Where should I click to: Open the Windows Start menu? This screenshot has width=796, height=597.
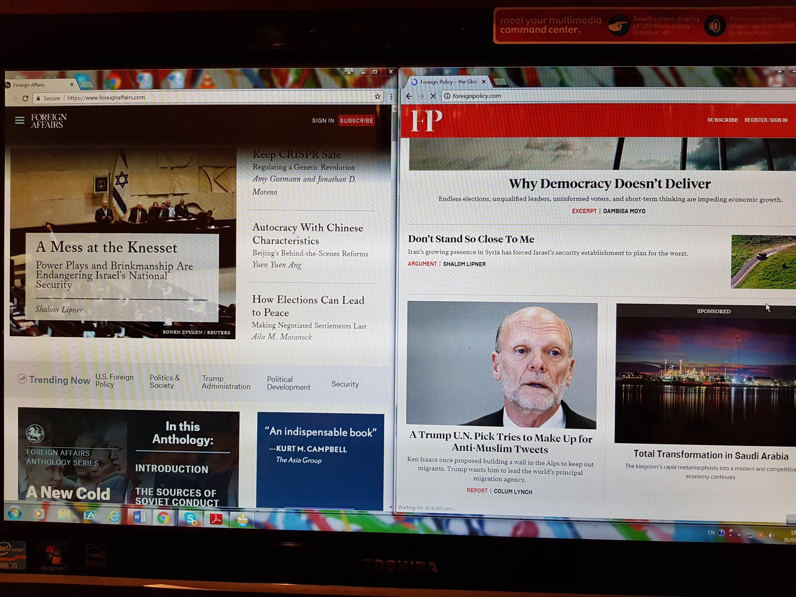(14, 513)
